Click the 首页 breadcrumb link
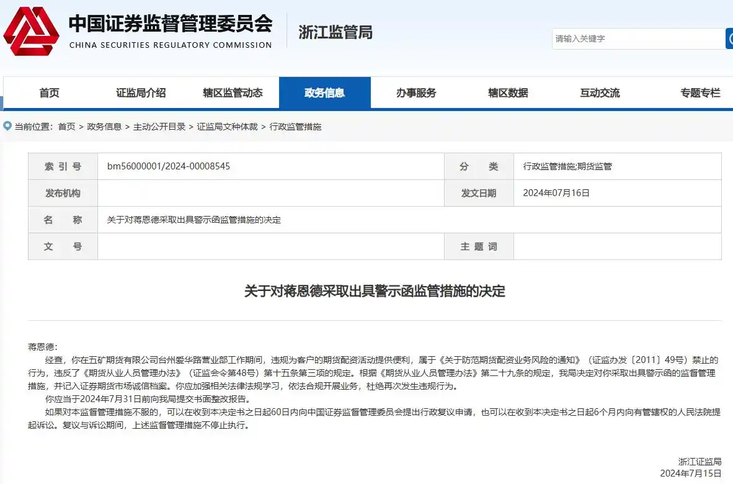 click(x=66, y=126)
